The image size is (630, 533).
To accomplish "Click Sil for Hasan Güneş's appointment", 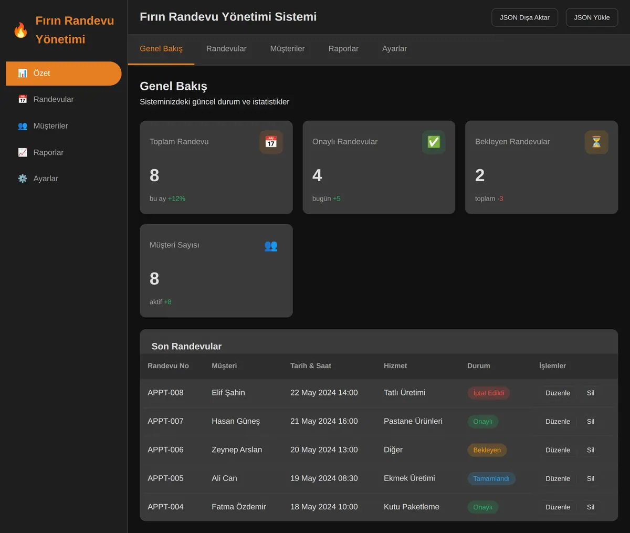I will [x=591, y=422].
